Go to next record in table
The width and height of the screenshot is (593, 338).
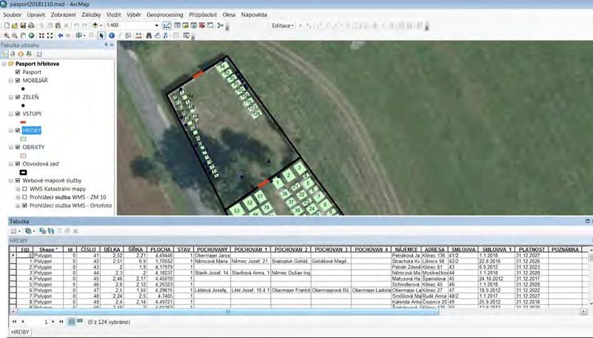click(53, 322)
